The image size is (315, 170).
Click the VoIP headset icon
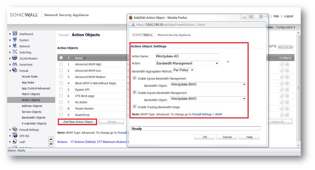(x=15, y=141)
